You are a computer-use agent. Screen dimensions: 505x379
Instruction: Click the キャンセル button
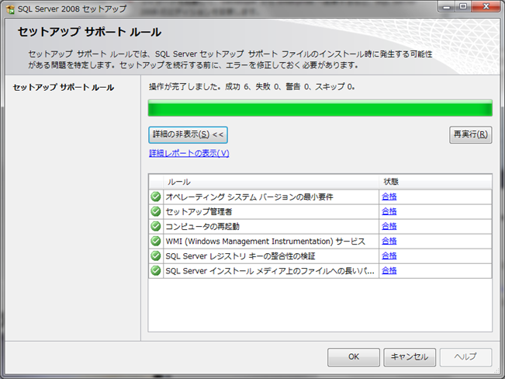(410, 357)
